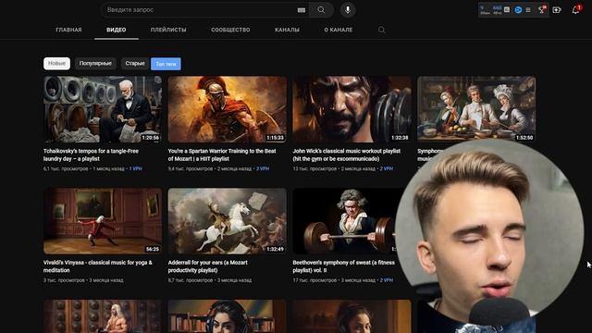
Task: Click the 1:32:38 duration badge
Action: (x=400, y=138)
